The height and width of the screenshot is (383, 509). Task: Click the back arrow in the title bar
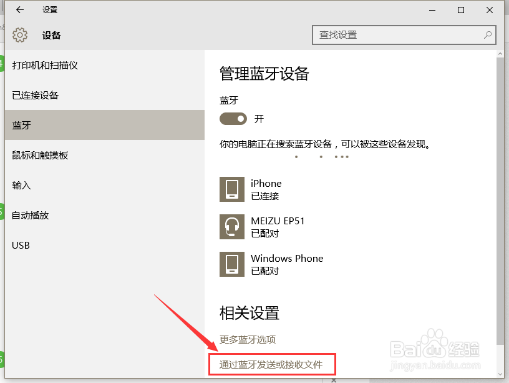pos(19,9)
